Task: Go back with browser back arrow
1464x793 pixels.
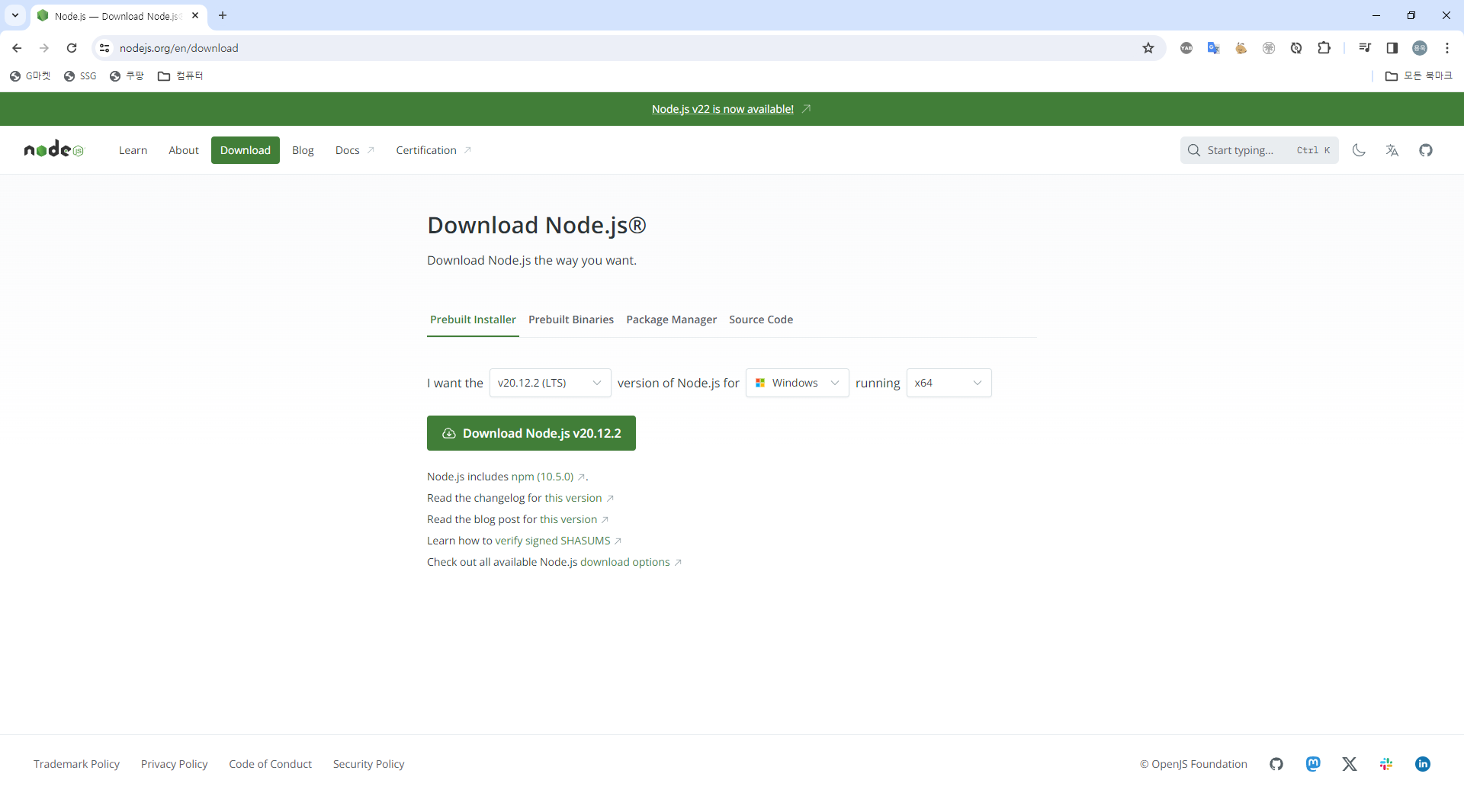Action: pyautogui.click(x=17, y=48)
